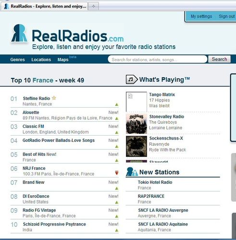Click the artist name 'The Quireboys'
Image resolution: width=236 pixels, height=240 pixels.
click(163, 122)
